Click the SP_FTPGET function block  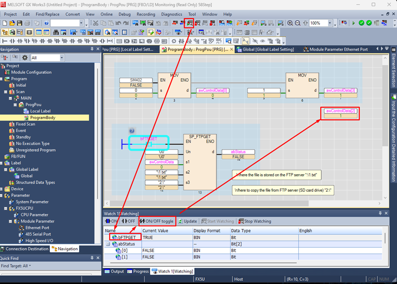tap(200, 162)
